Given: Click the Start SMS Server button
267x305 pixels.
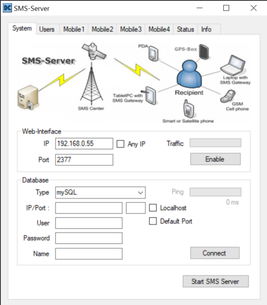Looking at the screenshot, I should pos(215,281).
